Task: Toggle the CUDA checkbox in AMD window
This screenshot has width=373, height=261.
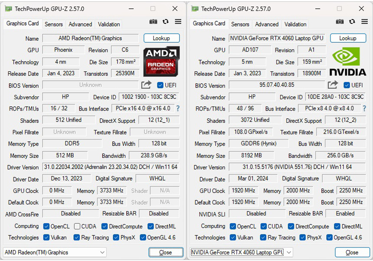Action: click(77, 226)
